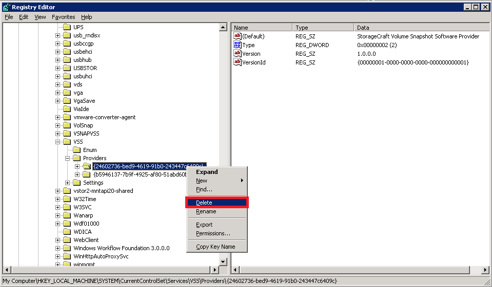
Task: Click the VgaSave folder icon
Action: point(67,100)
